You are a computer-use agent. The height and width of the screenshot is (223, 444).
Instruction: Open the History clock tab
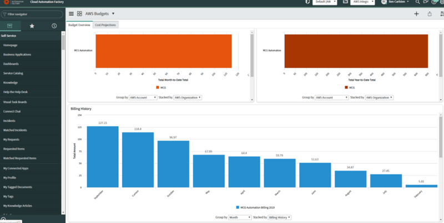click(54, 26)
